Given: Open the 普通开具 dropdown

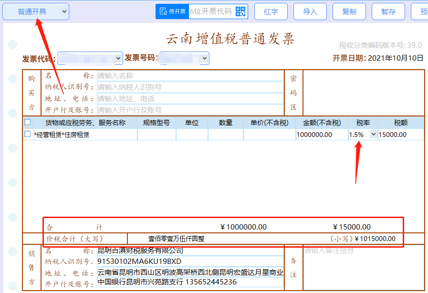Looking at the screenshot, I should [x=36, y=11].
